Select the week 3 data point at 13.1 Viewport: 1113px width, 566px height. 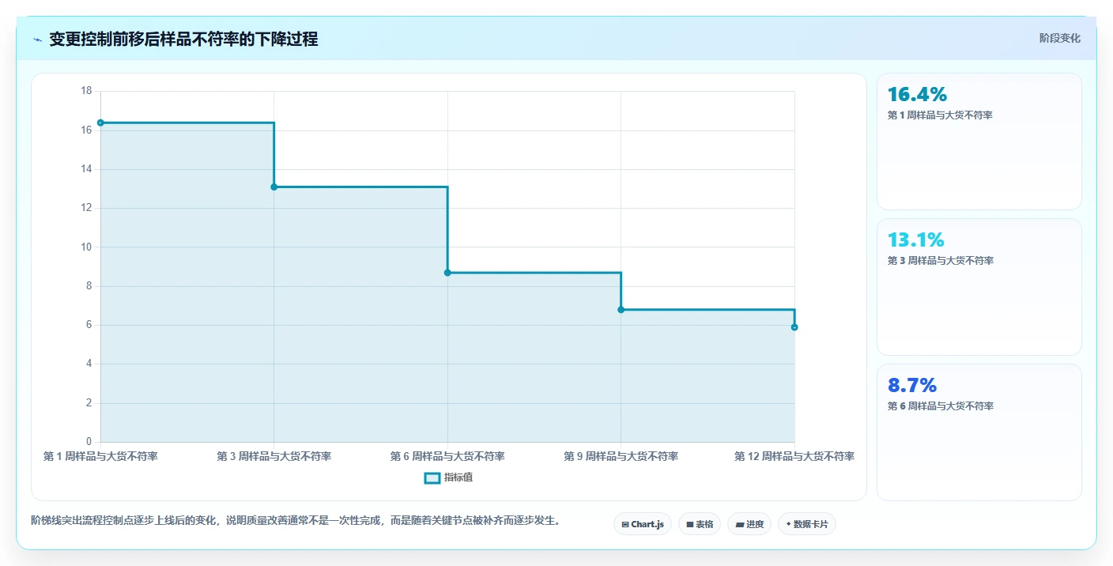click(274, 187)
